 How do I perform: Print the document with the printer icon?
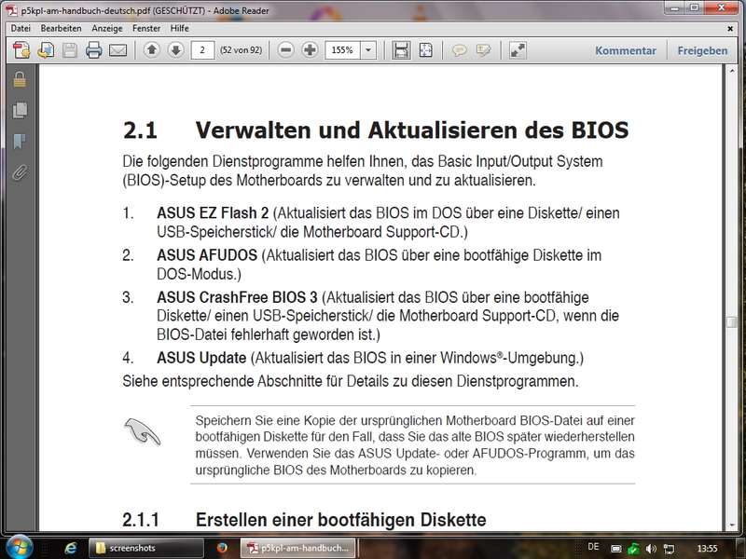coord(94,50)
